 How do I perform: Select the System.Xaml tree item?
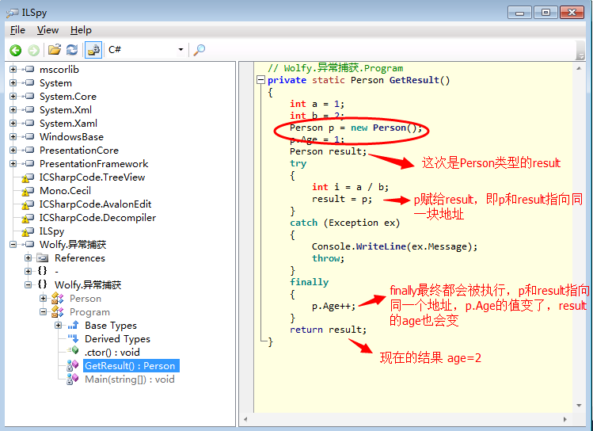[x=68, y=124]
